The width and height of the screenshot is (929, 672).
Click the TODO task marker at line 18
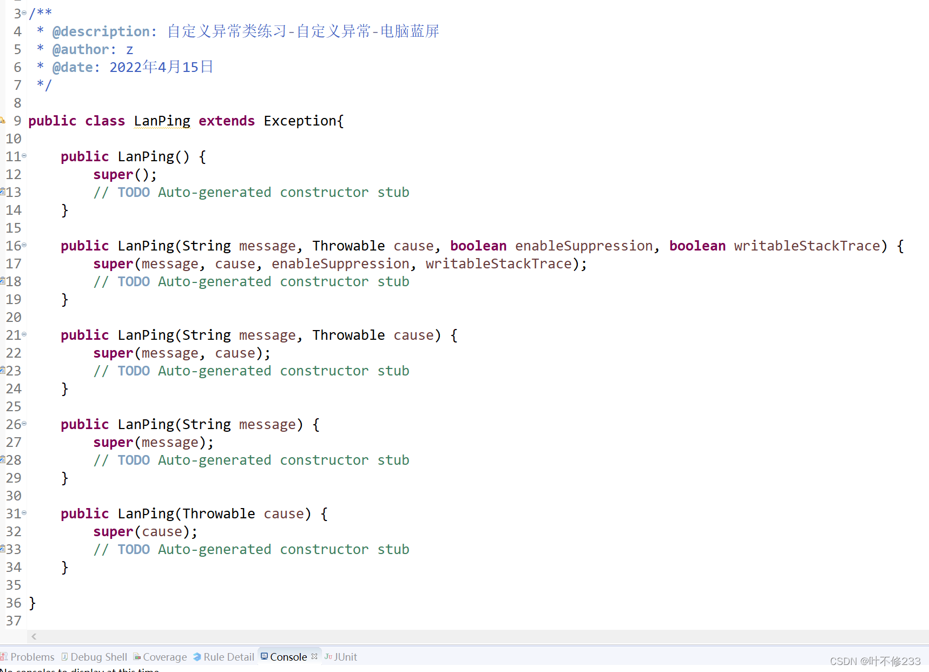pyautogui.click(x=2, y=281)
